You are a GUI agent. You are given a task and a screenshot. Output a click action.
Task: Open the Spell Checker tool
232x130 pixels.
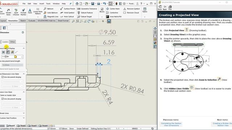pyautogui.click(x=16, y=12)
